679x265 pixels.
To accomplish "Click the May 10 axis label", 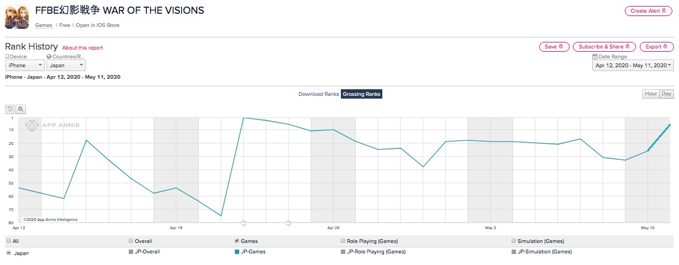I will tap(648, 228).
